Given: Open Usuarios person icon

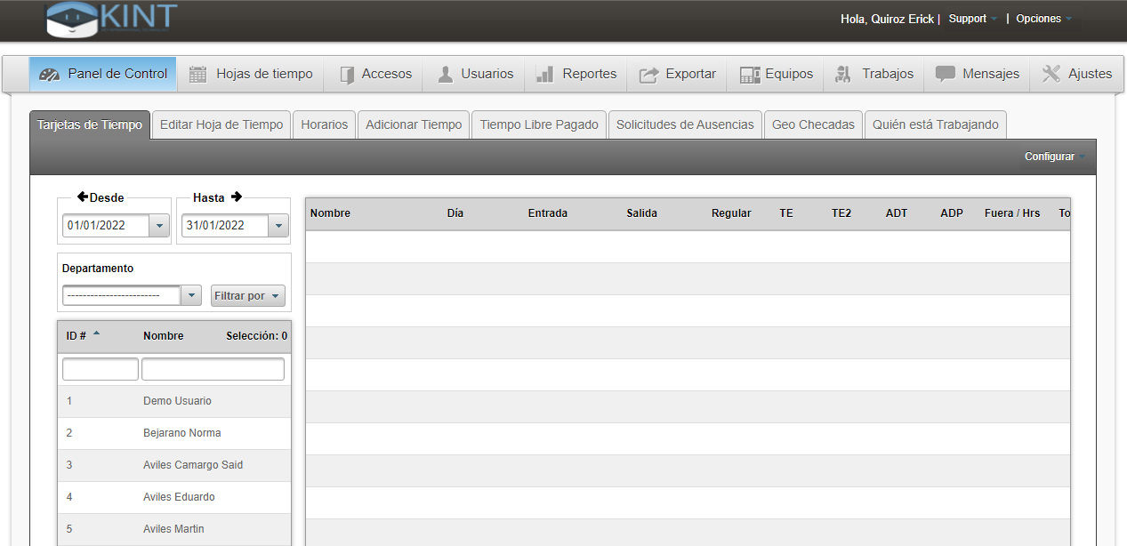Looking at the screenshot, I should click(x=446, y=75).
